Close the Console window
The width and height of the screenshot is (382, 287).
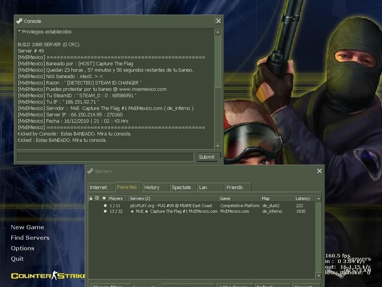coord(218,21)
